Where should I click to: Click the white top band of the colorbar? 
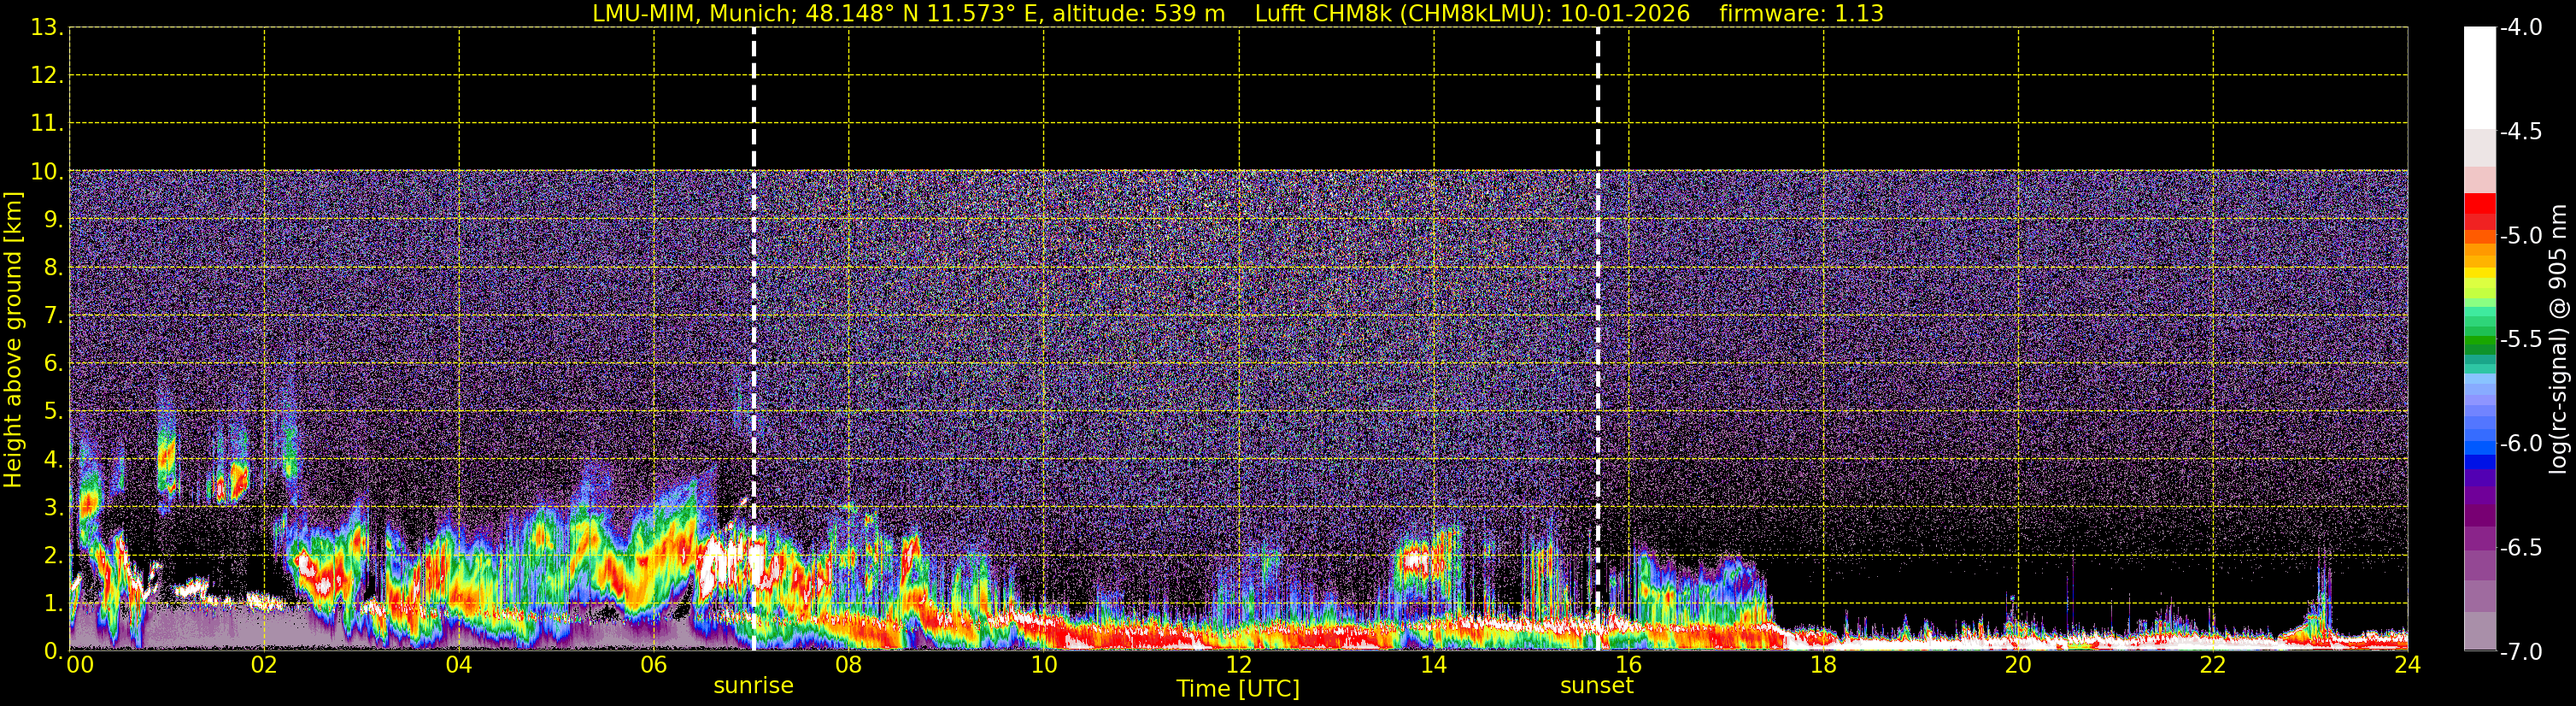2480,78
